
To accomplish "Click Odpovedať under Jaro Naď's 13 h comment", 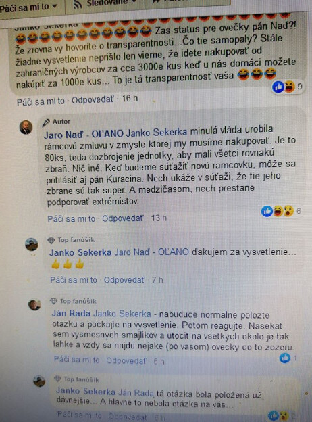I will pyautogui.click(x=122, y=218).
